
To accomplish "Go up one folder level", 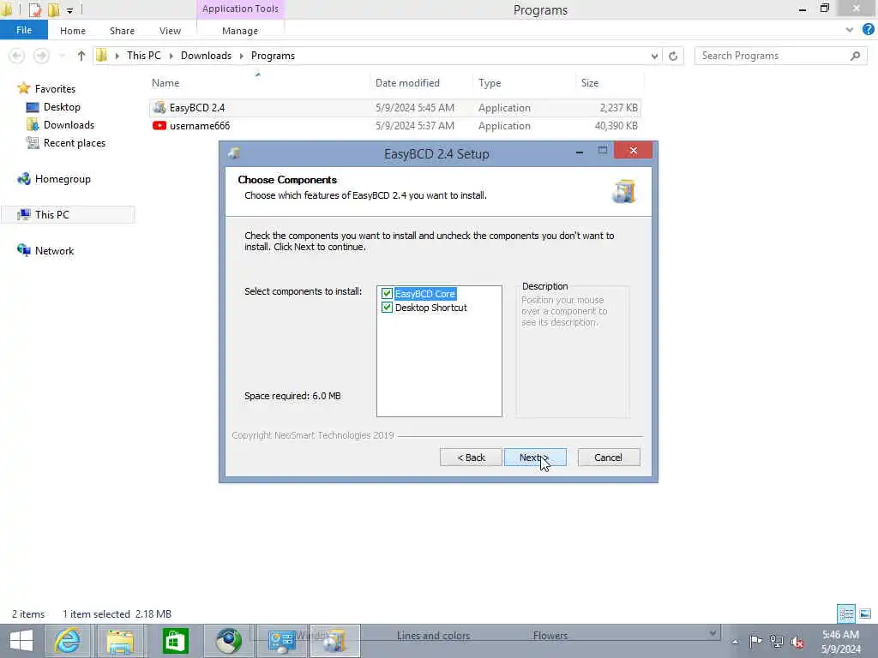I will point(81,56).
